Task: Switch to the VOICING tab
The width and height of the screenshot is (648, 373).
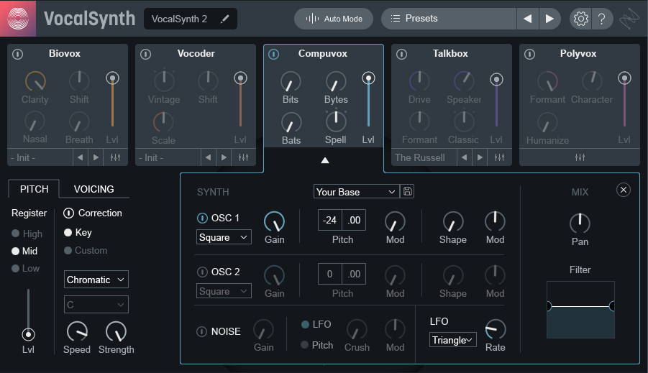Action: point(93,189)
